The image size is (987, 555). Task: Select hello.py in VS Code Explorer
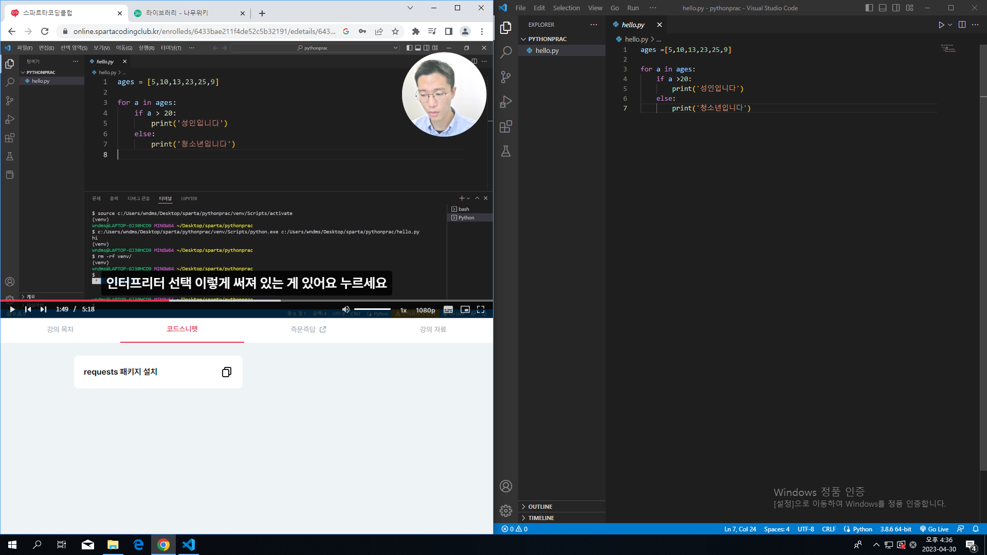tap(562, 50)
